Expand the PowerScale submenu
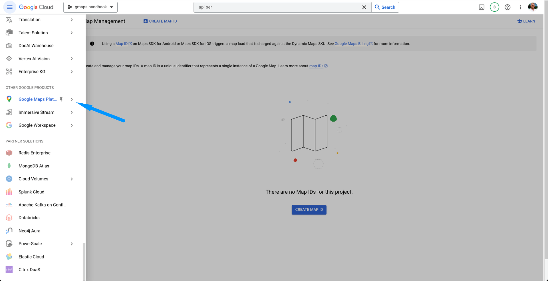The image size is (548, 281). coord(72,244)
